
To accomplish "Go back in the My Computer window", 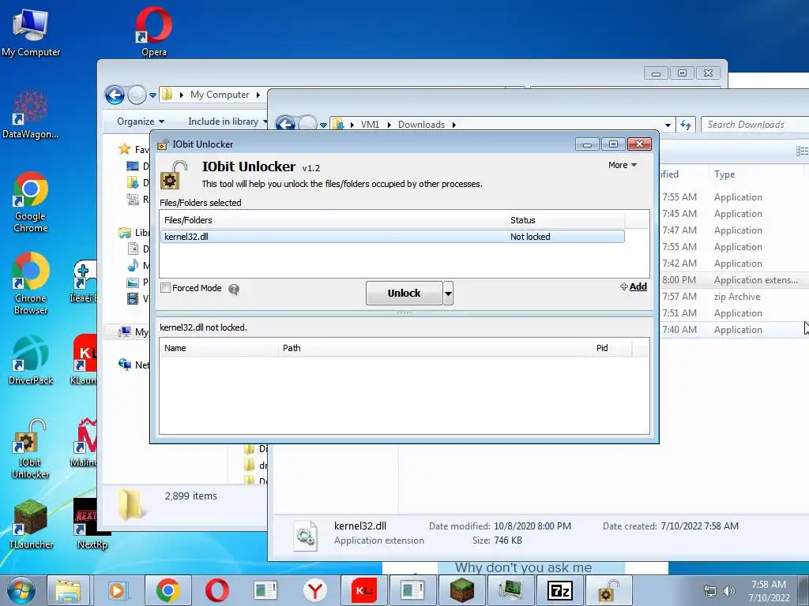I will [x=115, y=95].
